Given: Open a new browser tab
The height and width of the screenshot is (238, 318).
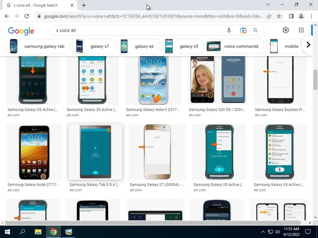Looking at the screenshot, I should (84, 5).
